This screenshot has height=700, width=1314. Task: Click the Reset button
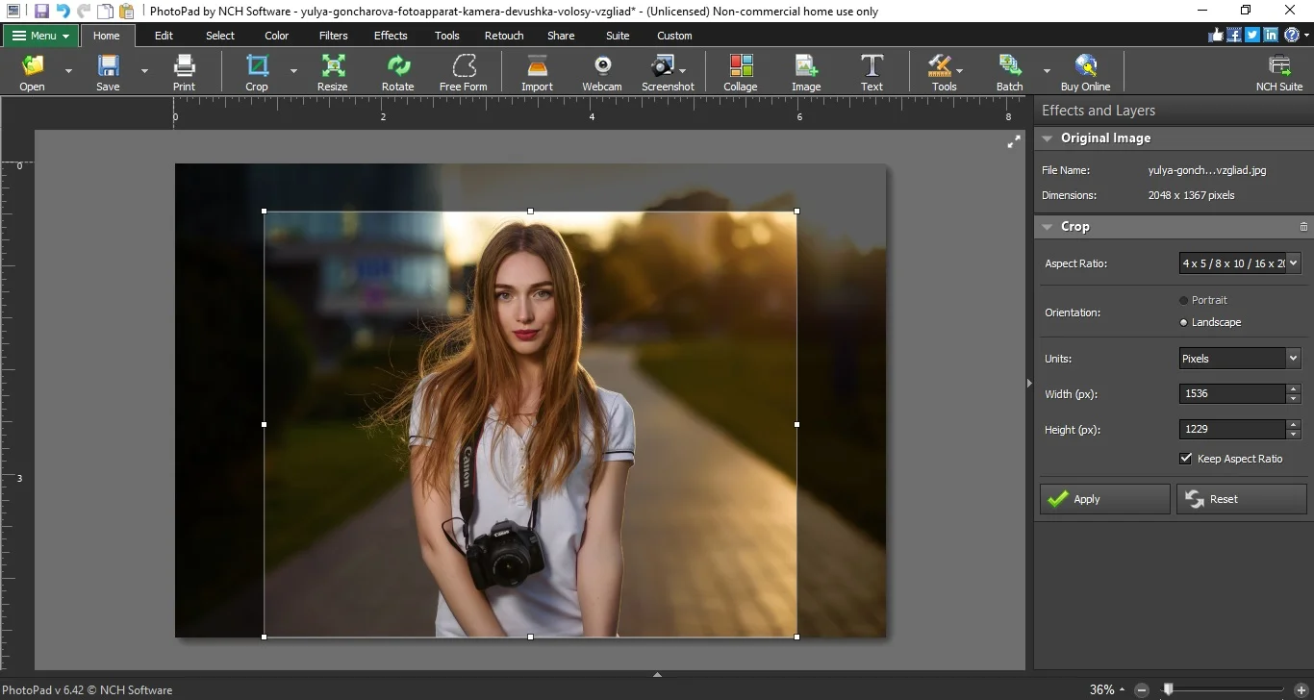(x=1241, y=499)
